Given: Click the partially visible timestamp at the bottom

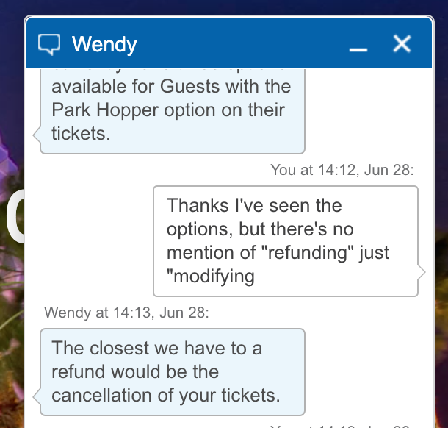Looking at the screenshot, I should point(342,425).
